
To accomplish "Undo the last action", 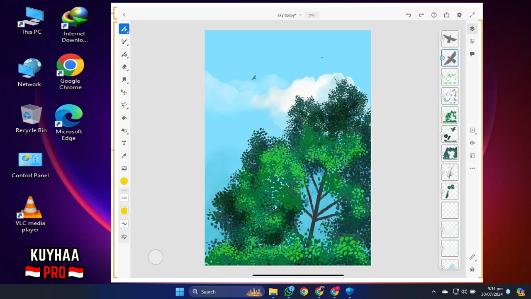I will pos(409,15).
